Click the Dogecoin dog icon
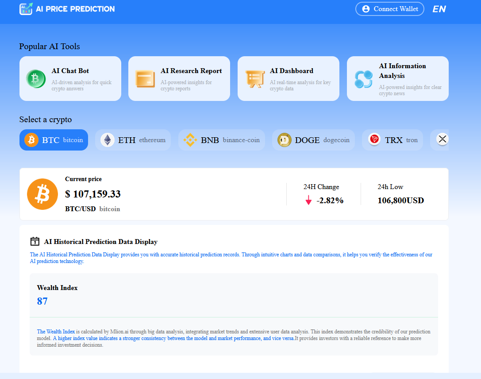The image size is (481, 379). tap(284, 140)
